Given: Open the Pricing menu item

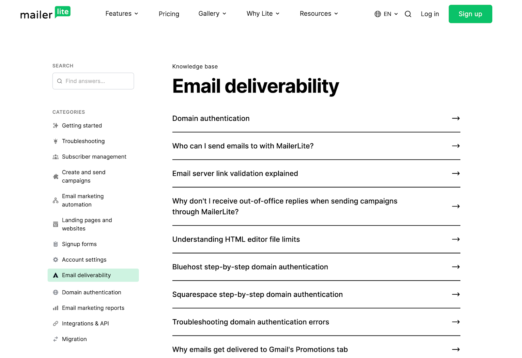Looking at the screenshot, I should click(x=169, y=14).
